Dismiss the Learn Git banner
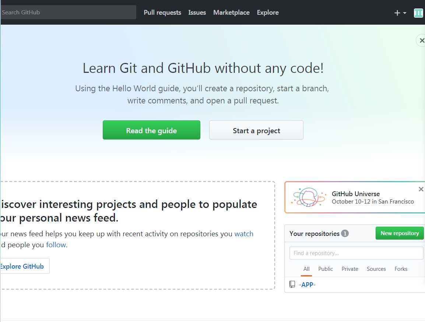The height and width of the screenshot is (322, 425). [x=421, y=40]
